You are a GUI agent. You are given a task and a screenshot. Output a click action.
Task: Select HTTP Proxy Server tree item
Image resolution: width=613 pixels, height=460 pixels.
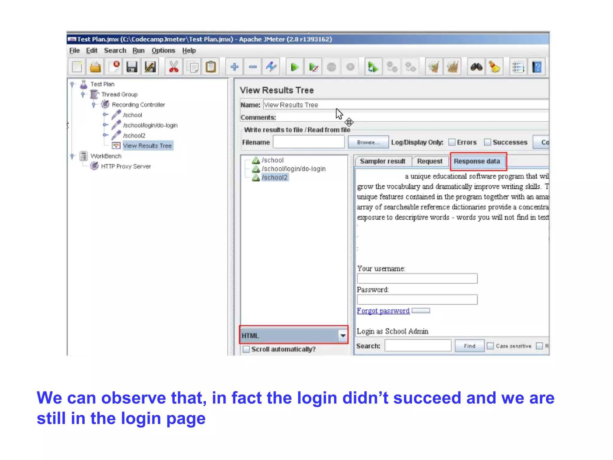coord(126,166)
